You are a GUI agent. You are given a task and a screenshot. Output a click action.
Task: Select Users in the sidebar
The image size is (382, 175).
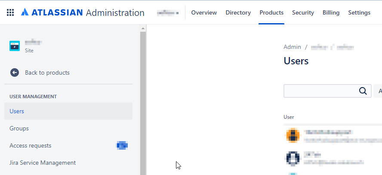[x=68, y=111]
